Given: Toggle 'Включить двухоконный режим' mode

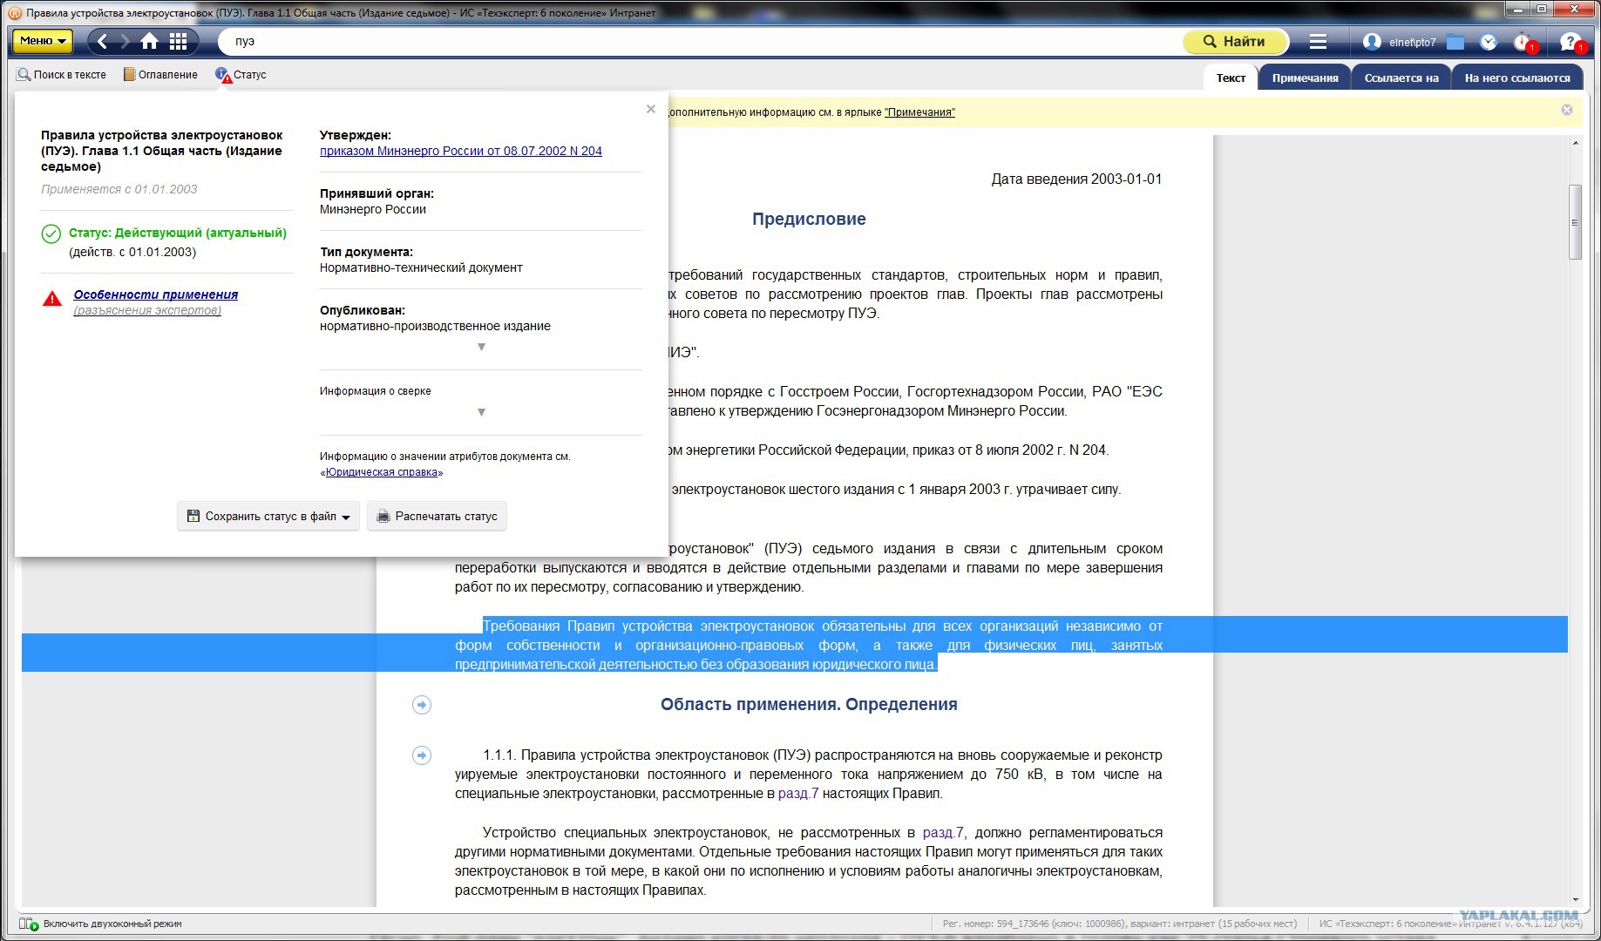Looking at the screenshot, I should [101, 924].
